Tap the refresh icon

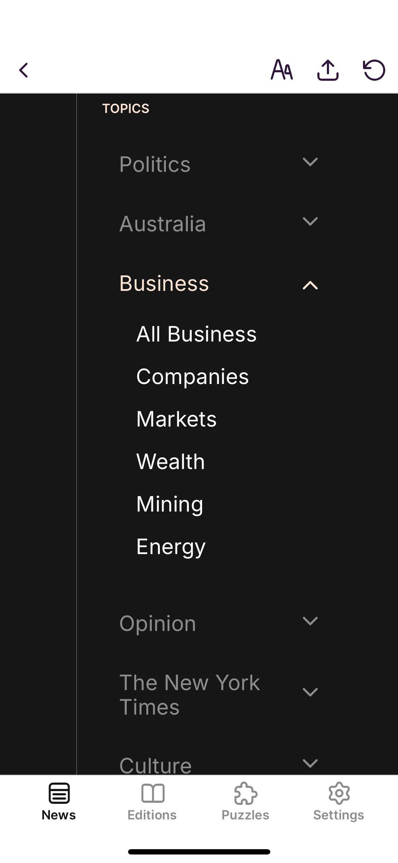coord(374,70)
